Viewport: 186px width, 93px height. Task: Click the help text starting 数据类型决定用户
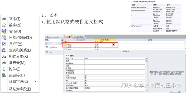pyautogui.click(x=167, y=73)
